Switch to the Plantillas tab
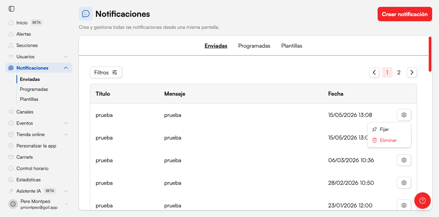This screenshot has width=439, height=217. pyautogui.click(x=292, y=46)
